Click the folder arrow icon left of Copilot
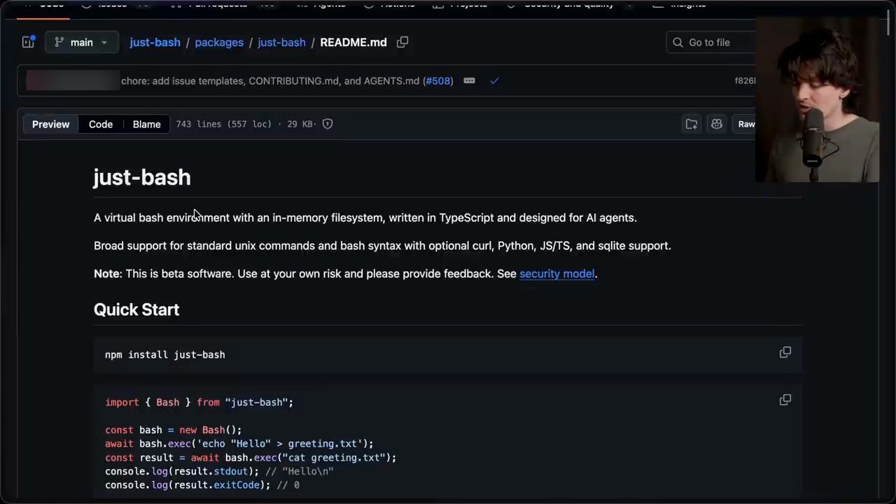Screen dimensions: 896x504 (x=692, y=124)
